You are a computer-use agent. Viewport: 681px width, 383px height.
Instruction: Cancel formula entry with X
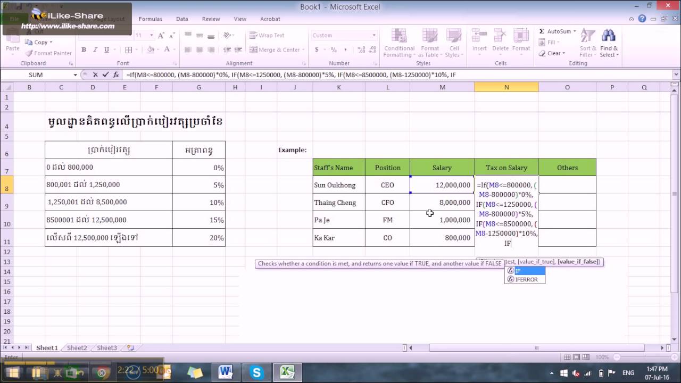click(95, 75)
